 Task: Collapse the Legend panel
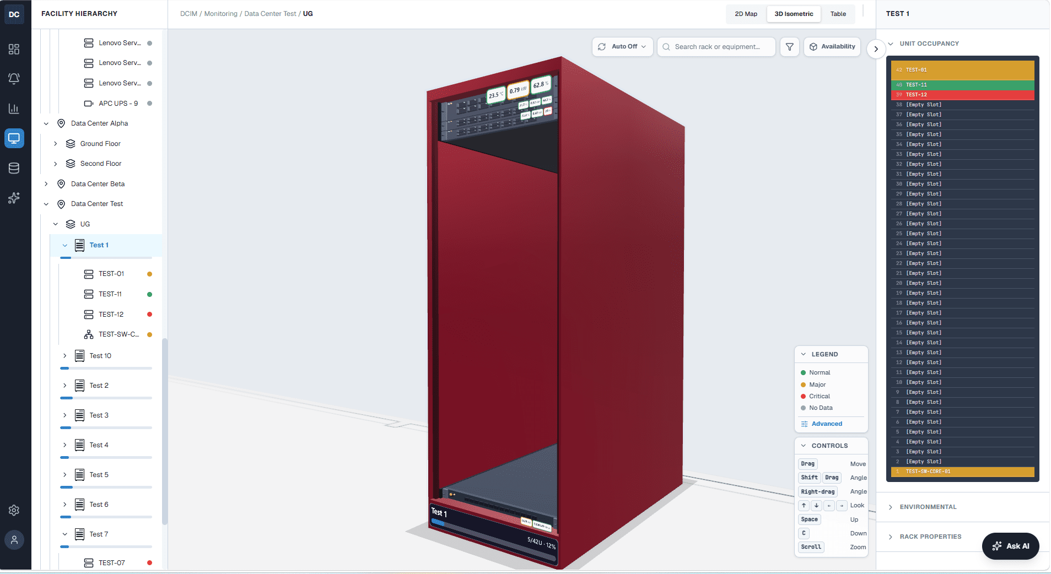pyautogui.click(x=804, y=354)
